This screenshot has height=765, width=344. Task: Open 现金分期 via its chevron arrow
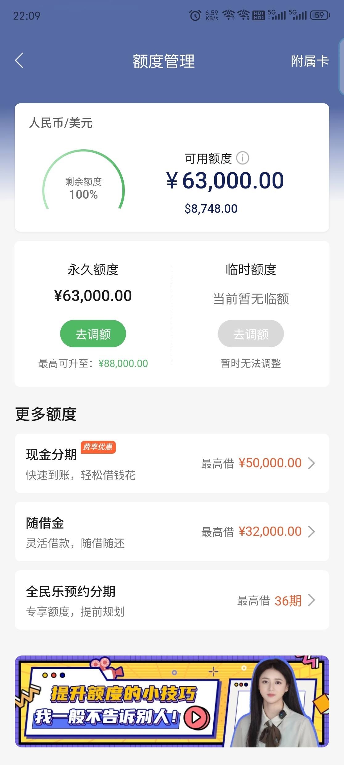(312, 463)
